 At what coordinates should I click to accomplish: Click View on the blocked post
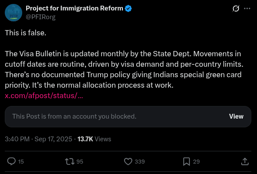click(236, 116)
